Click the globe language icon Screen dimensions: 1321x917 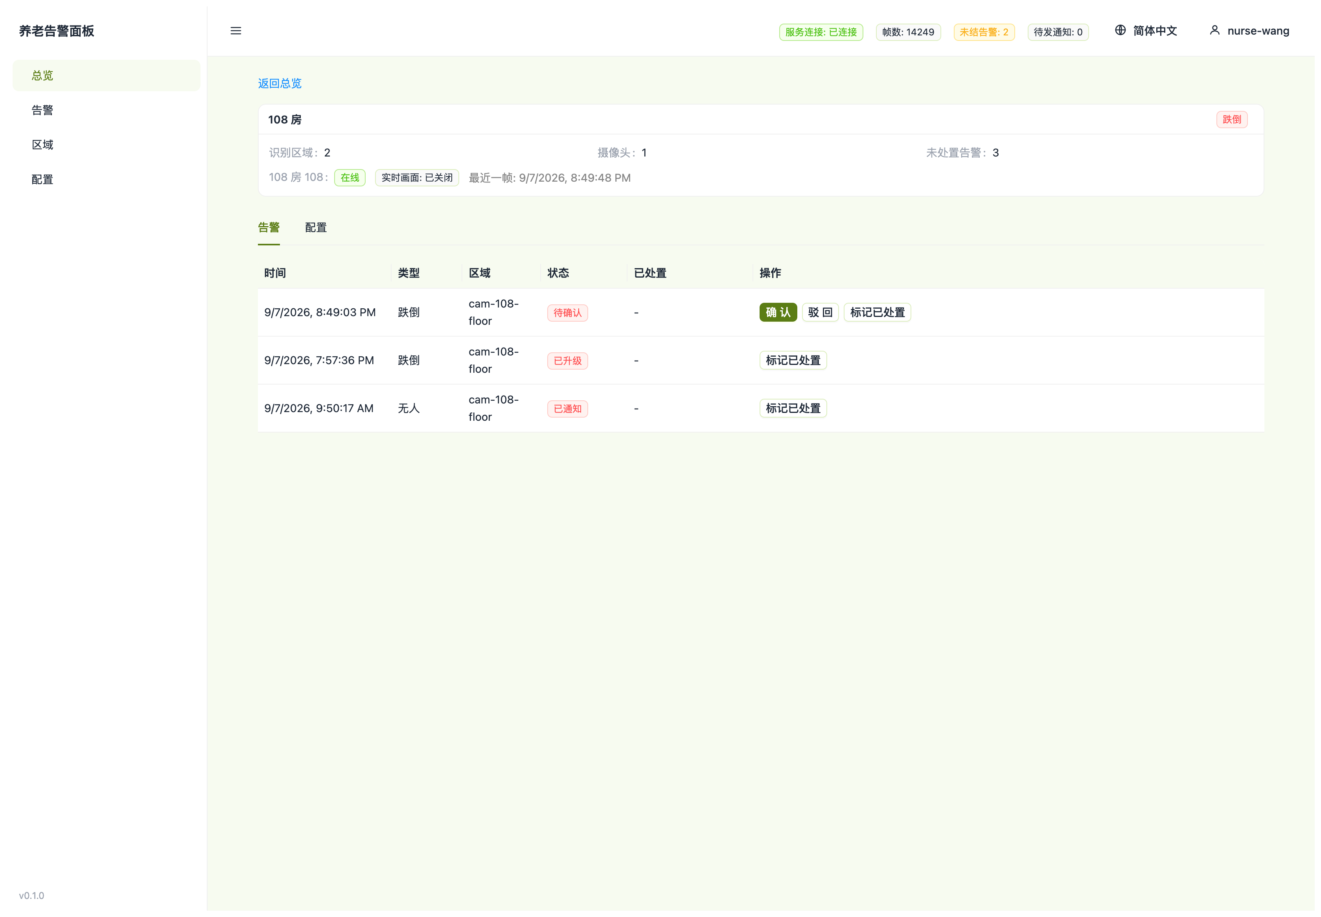(x=1120, y=30)
